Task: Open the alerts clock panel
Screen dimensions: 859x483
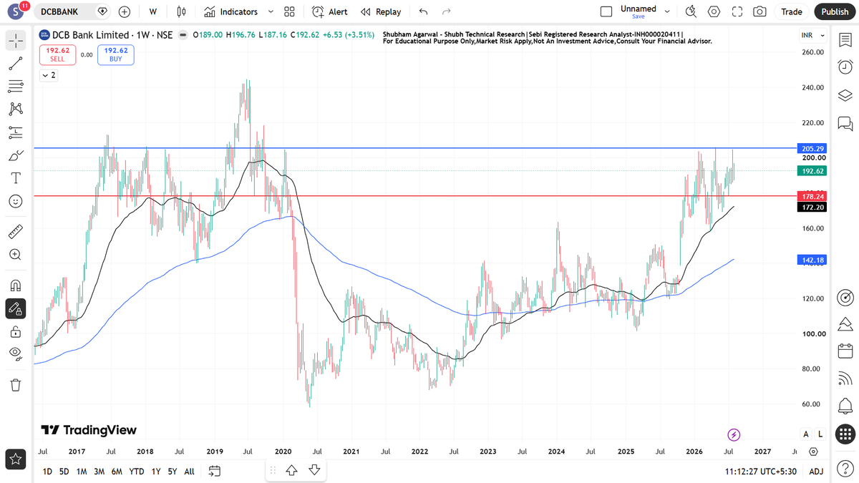Action: (x=845, y=67)
